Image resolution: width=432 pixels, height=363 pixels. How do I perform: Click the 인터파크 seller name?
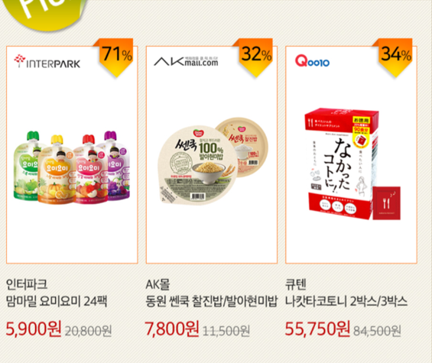tap(27, 284)
